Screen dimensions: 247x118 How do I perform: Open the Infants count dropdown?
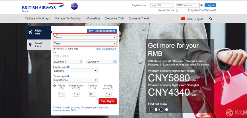[108, 94]
